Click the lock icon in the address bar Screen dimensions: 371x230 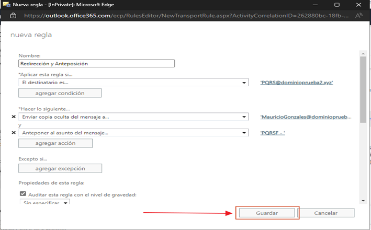[x=13, y=16]
